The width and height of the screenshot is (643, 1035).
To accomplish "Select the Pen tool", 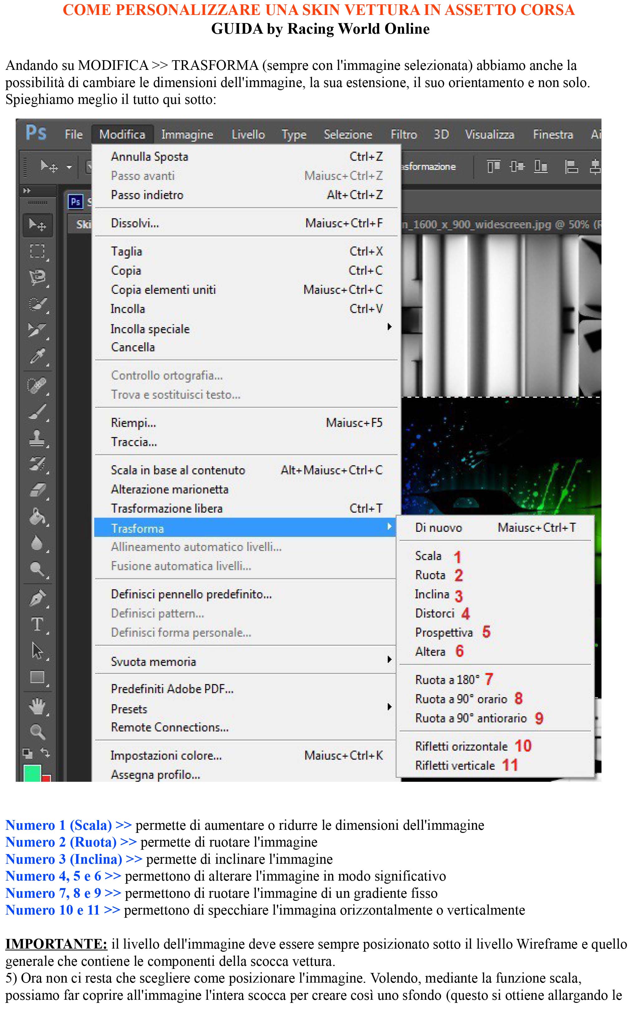I will coord(37,598).
